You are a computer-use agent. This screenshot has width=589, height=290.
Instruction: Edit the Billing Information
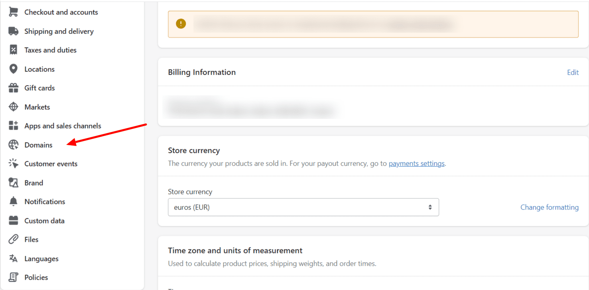coord(573,72)
